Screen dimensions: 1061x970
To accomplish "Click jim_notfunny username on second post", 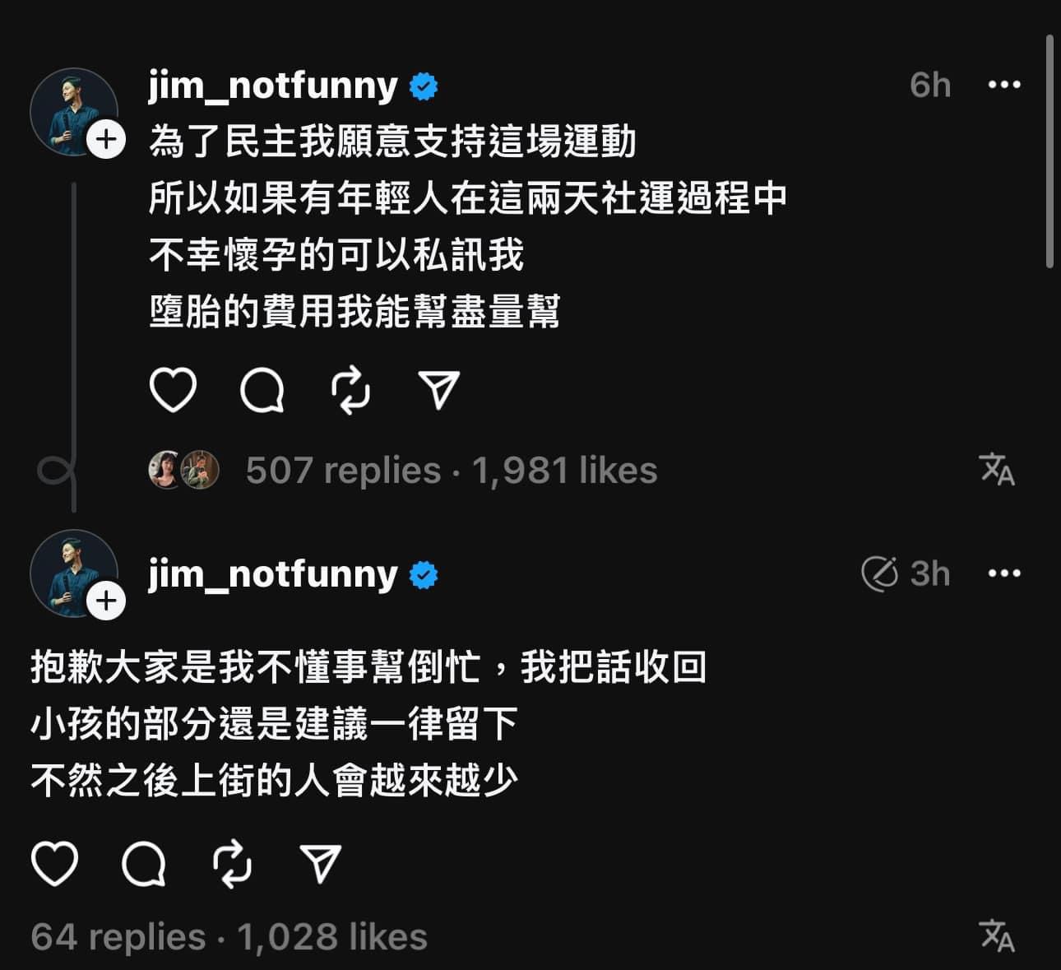I will click(x=273, y=573).
